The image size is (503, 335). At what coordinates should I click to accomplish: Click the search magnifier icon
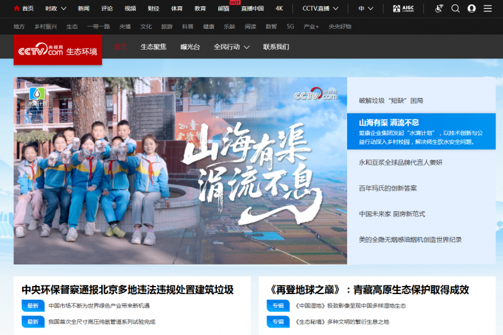click(x=456, y=9)
